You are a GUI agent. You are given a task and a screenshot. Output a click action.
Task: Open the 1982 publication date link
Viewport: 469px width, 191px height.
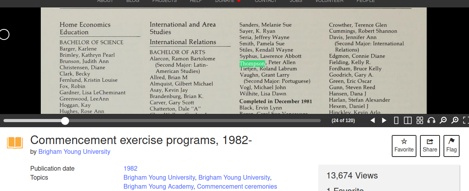point(131,168)
